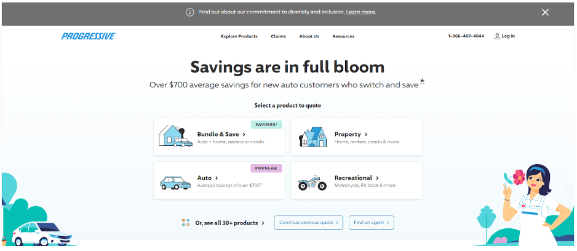Screen dimensions: 577x251
Task: Click the Recreational motorcycle icon
Action: (312, 183)
